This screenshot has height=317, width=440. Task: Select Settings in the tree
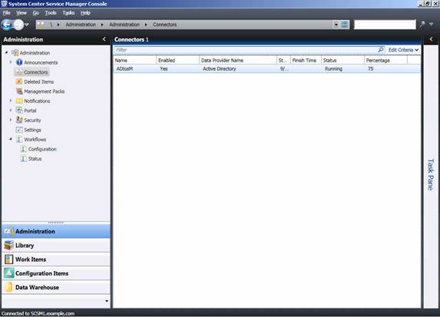click(x=32, y=130)
